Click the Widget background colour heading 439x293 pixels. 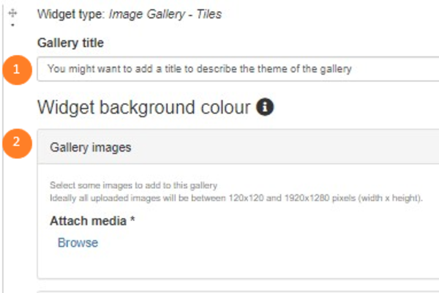pyautogui.click(x=143, y=108)
